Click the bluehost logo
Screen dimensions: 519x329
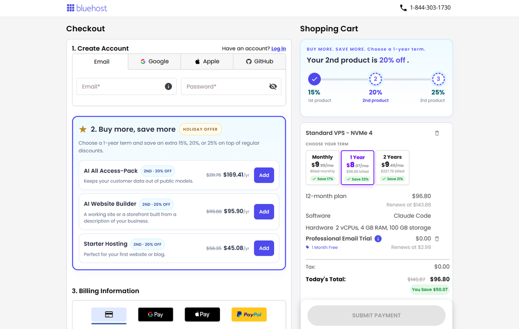coord(87,8)
